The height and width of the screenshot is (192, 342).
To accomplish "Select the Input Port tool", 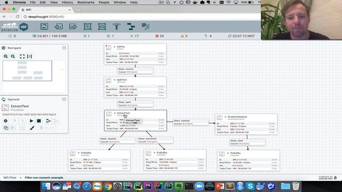I will (x=58, y=27).
